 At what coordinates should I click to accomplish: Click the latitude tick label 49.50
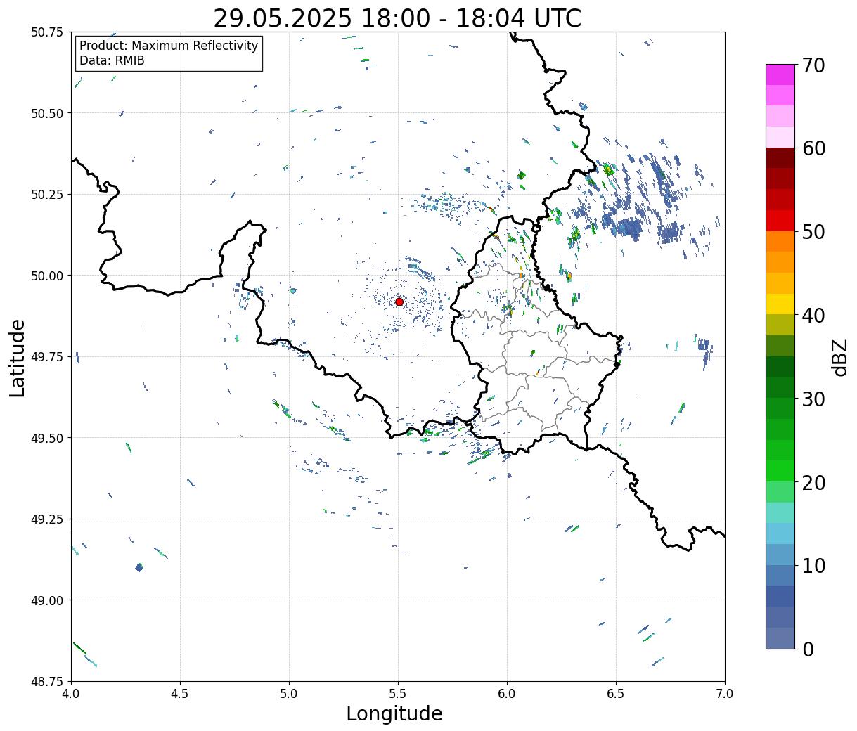coord(47,438)
